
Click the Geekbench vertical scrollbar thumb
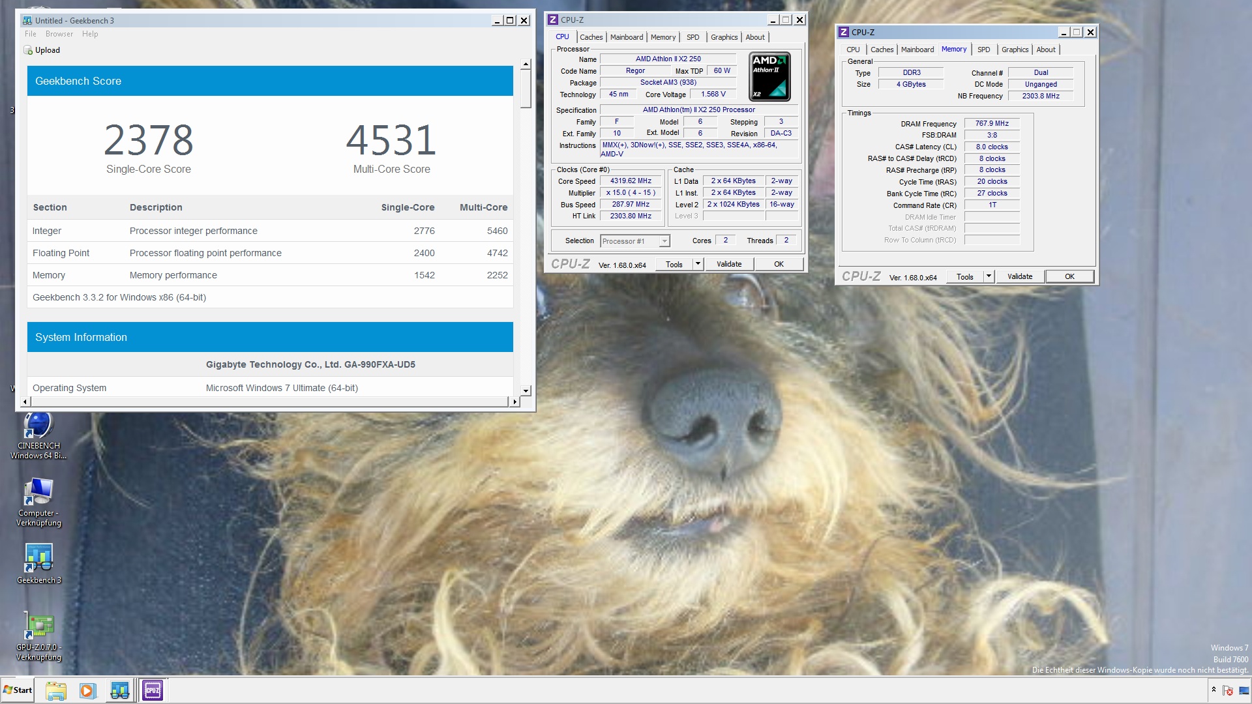click(x=526, y=89)
